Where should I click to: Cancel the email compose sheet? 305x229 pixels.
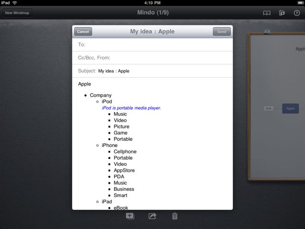[x=83, y=31]
